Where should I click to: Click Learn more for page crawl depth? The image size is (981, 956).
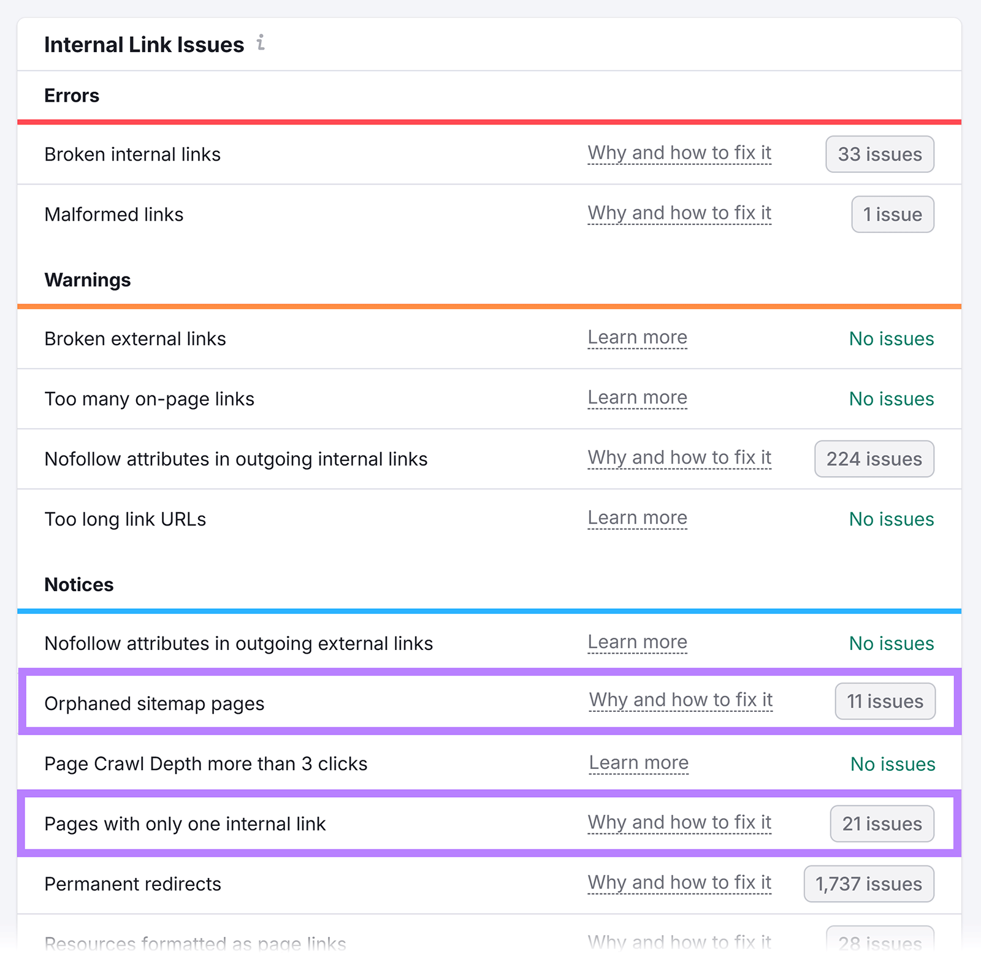[638, 762]
